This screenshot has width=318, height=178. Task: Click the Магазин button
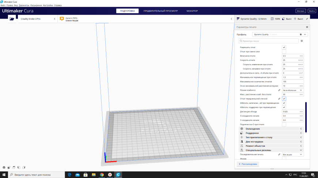pyautogui.click(x=300, y=11)
